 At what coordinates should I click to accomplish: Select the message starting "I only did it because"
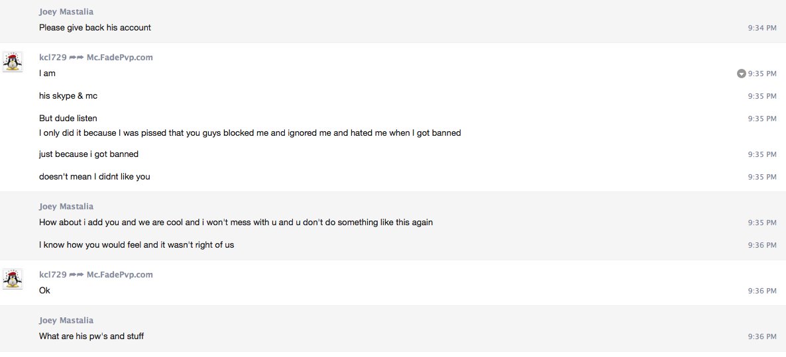click(250, 133)
